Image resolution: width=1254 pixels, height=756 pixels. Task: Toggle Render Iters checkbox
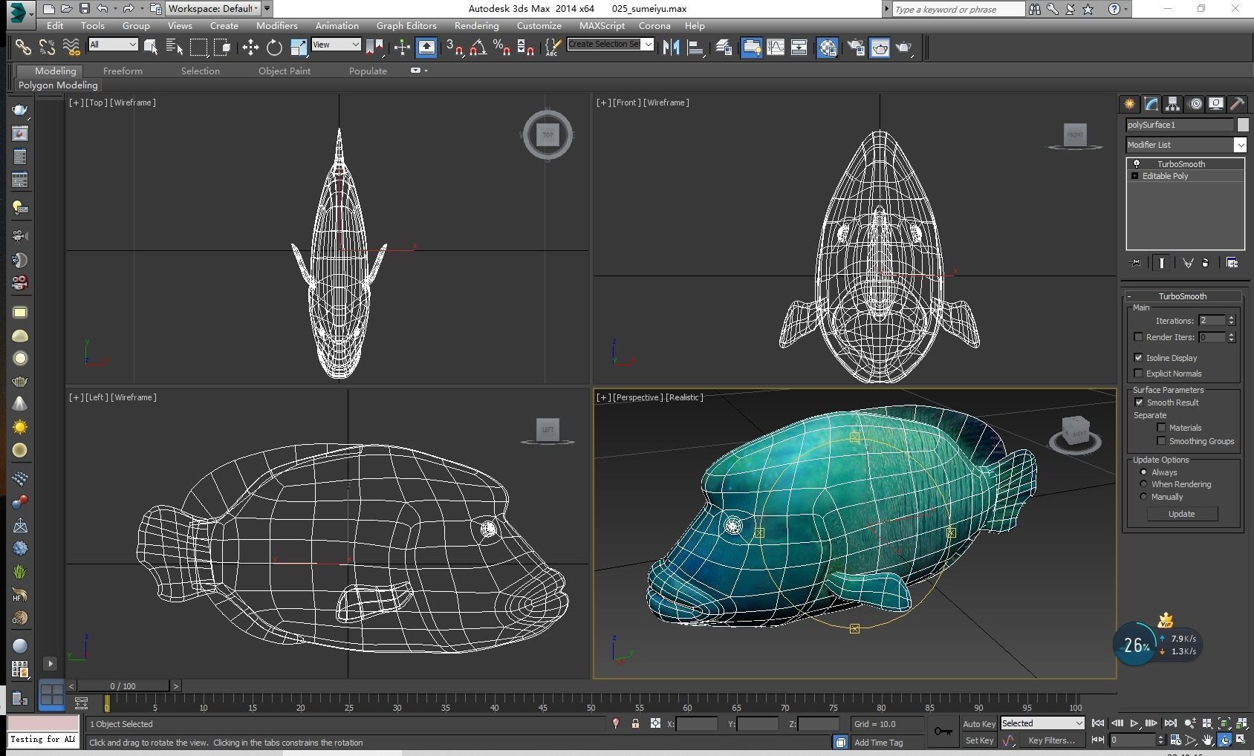coord(1138,337)
